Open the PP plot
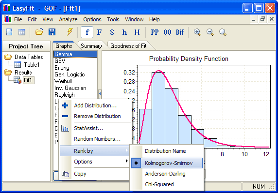Viewport: 278px width, 193px height. (155, 32)
